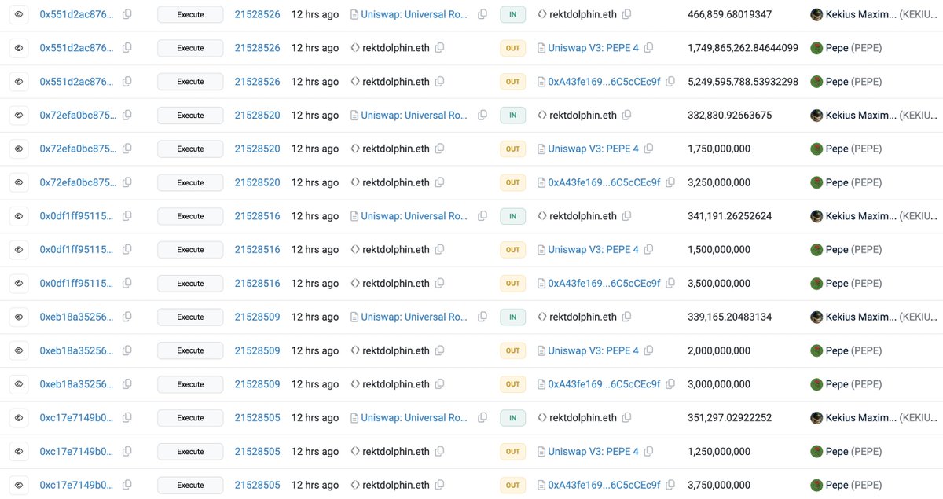Open Uniswap: Universal Router in the 341,191.26252624 row
This screenshot has width=943, height=499.
pyautogui.click(x=414, y=216)
